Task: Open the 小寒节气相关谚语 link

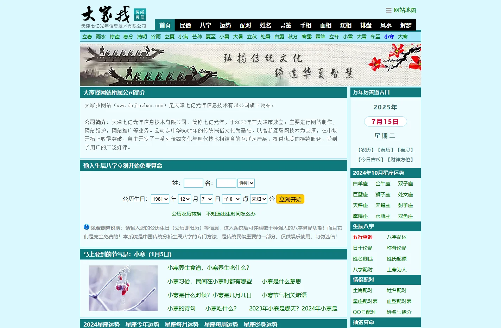Action: click(x=284, y=295)
